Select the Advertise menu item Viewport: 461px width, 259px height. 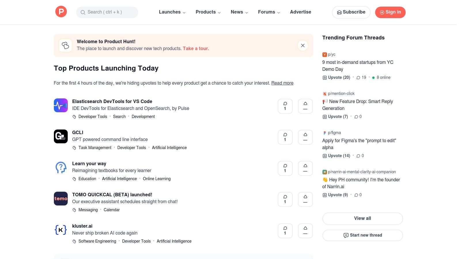(301, 12)
